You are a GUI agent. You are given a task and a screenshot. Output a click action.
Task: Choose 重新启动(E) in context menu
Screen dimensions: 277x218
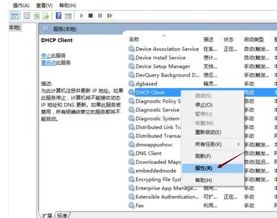pyautogui.click(x=212, y=132)
